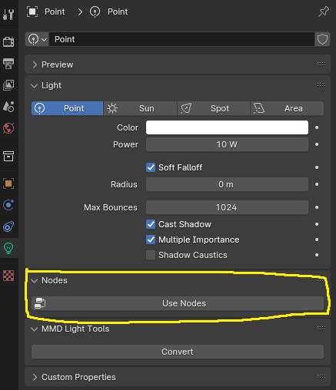Enable the Shadow Caustics checkbox
336x390 pixels.
[x=151, y=255]
